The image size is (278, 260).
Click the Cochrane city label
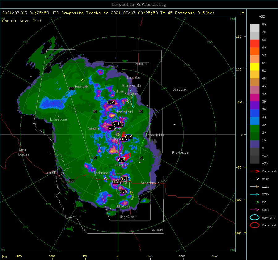click(101, 173)
